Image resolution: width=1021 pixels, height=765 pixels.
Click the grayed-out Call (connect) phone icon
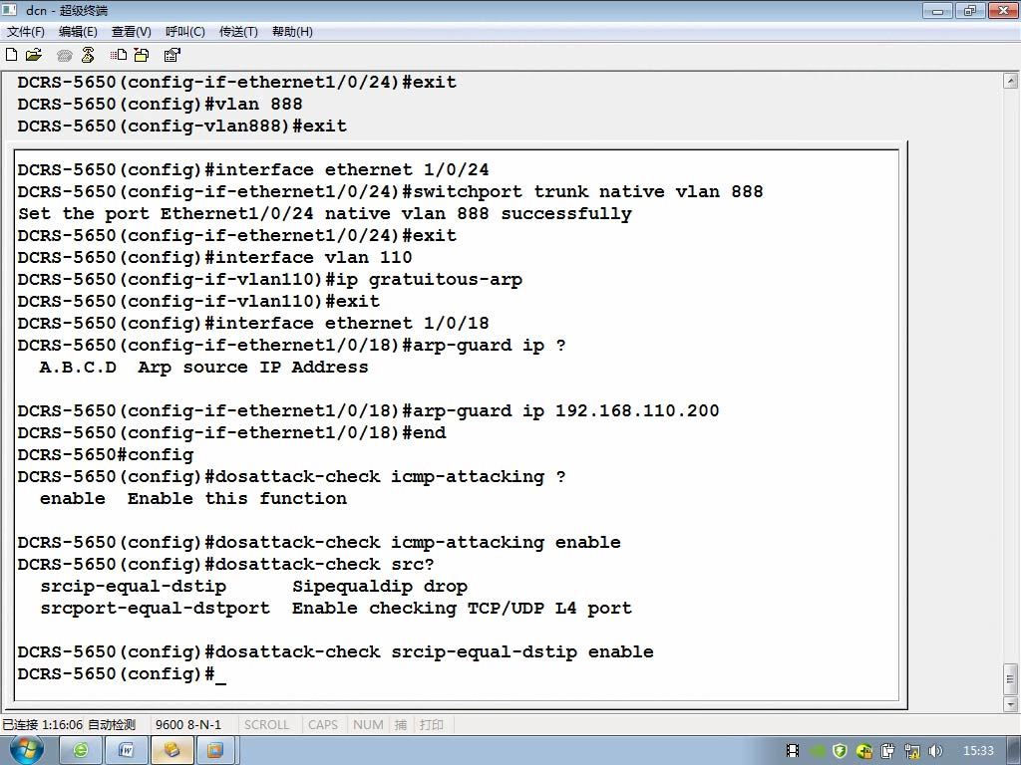[64, 56]
